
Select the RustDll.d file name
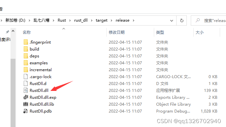point(38,84)
